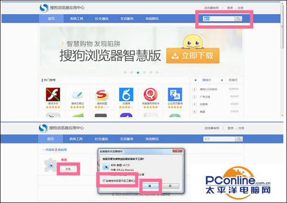Open 浏览器官网 link on the home page

pyautogui.click(x=212, y=8)
